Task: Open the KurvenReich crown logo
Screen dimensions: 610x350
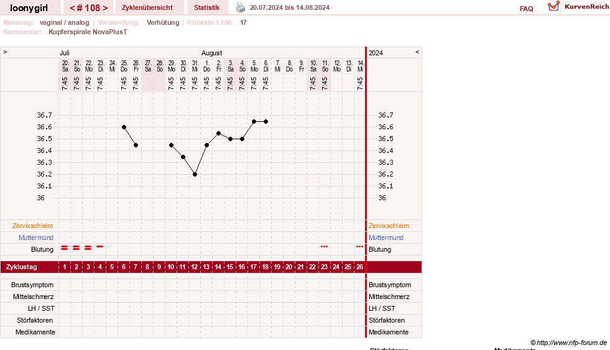Action: [x=553, y=6]
